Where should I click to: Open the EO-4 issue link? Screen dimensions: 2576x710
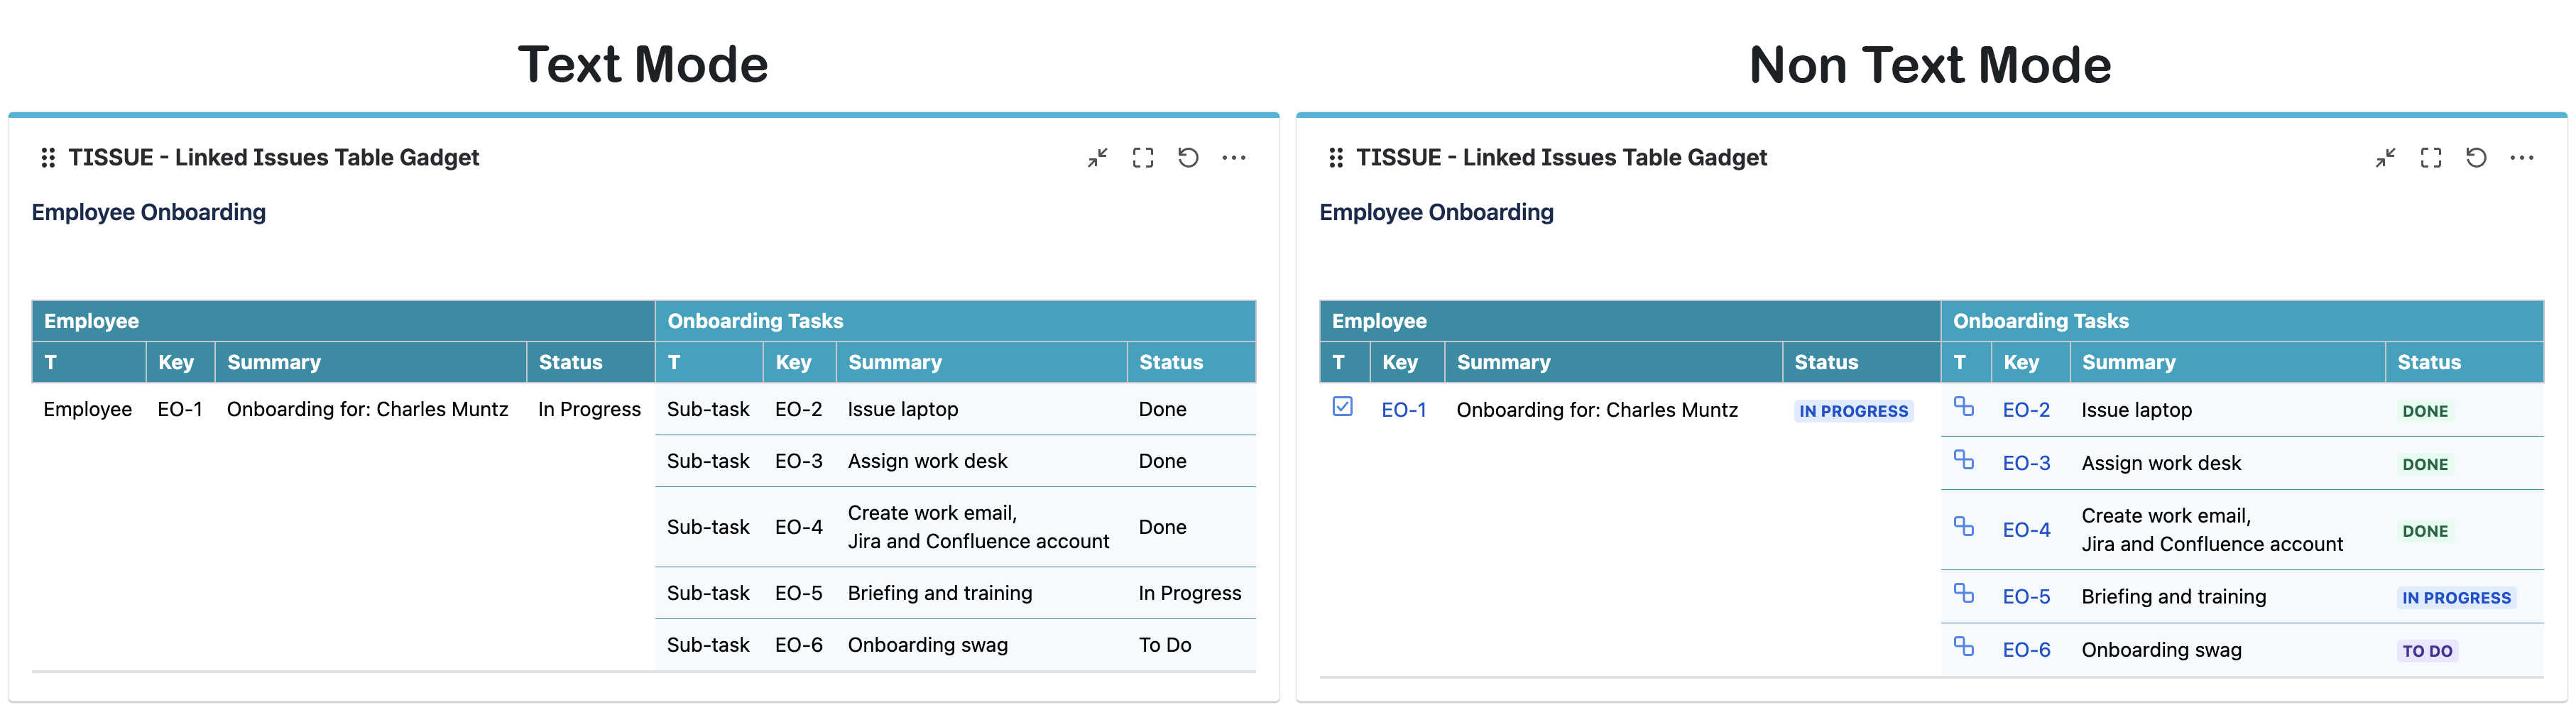[x=2025, y=530]
